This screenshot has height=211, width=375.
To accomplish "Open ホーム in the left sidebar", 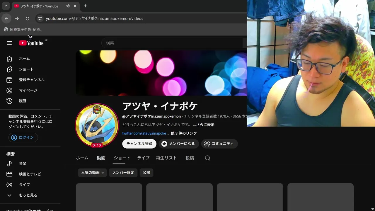I will (30, 59).
